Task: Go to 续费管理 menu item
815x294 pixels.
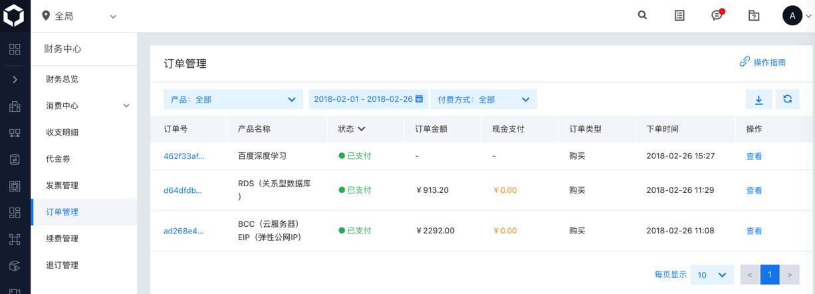Action: click(62, 239)
